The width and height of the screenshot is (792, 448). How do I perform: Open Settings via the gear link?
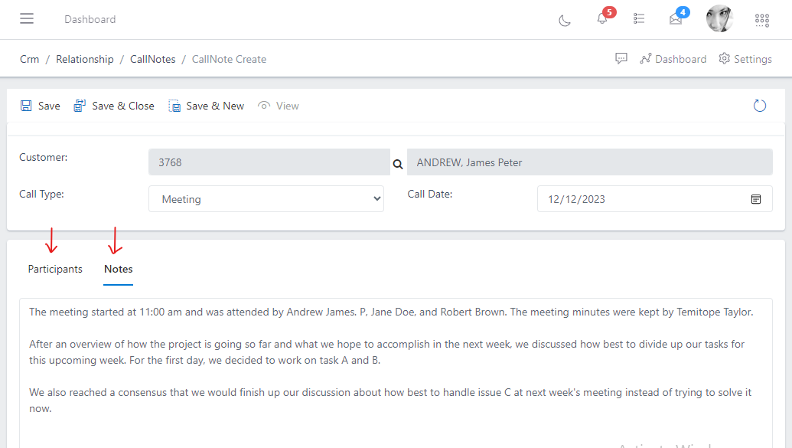point(745,59)
